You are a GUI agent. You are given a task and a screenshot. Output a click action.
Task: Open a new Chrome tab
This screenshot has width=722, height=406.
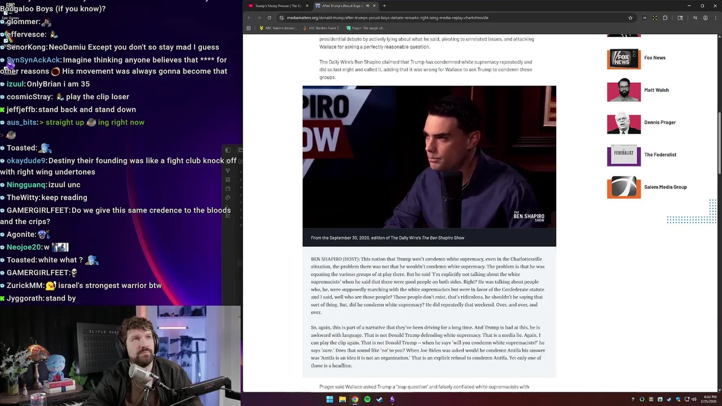pyautogui.click(x=384, y=6)
